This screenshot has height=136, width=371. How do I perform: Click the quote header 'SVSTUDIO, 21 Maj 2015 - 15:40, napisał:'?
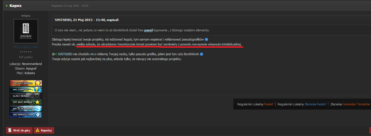tap(87, 20)
